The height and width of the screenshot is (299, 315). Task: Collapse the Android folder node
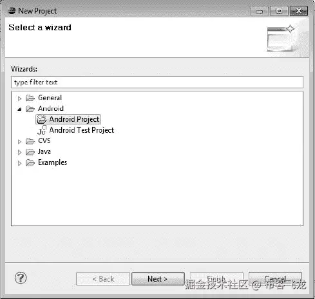[19, 109]
